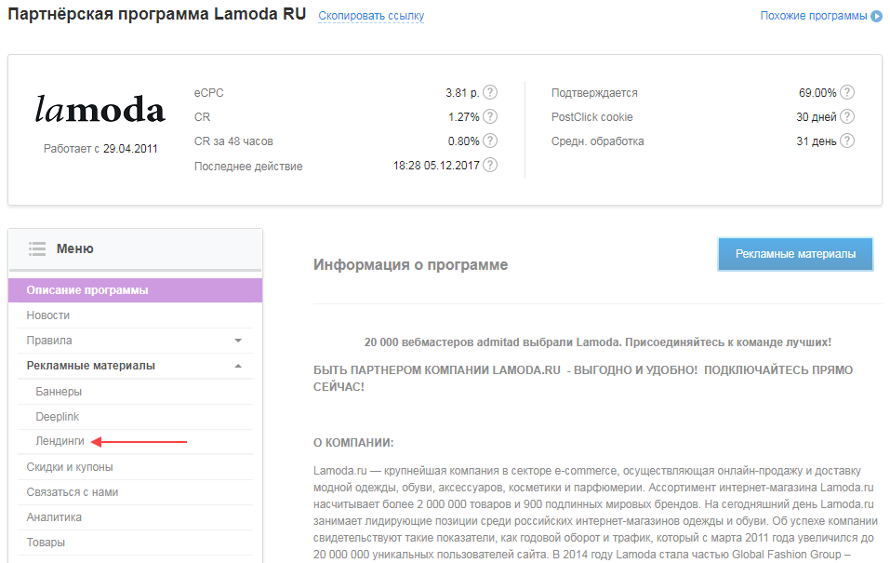Click the question mark beside CR 1.27%
The width and height of the screenshot is (890, 563).
(x=490, y=116)
